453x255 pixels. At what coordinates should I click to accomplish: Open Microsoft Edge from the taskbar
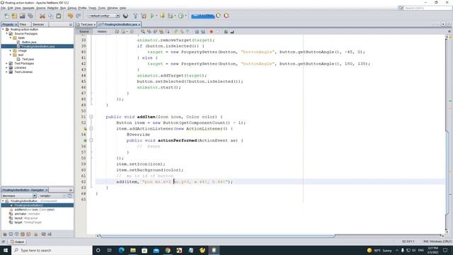pyautogui.click(x=121, y=250)
